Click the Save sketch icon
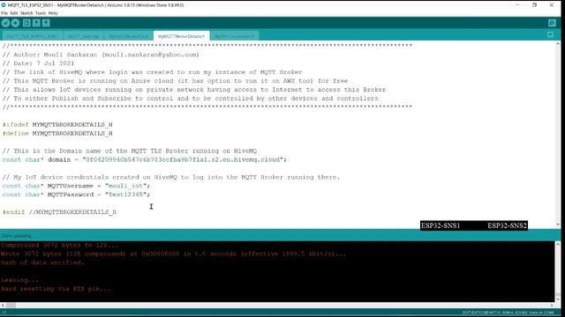The image size is (565, 317). [46, 23]
